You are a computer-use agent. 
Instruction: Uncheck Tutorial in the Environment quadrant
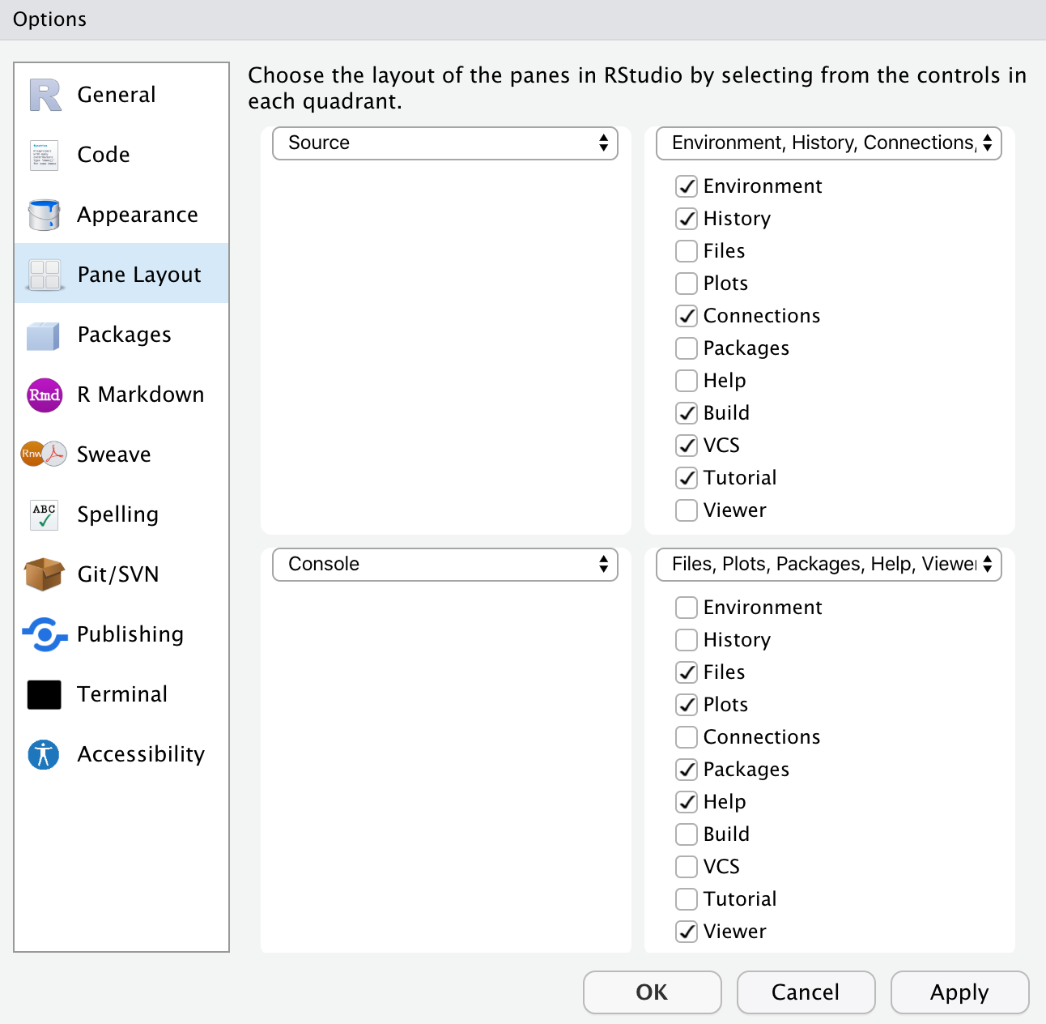coord(687,478)
